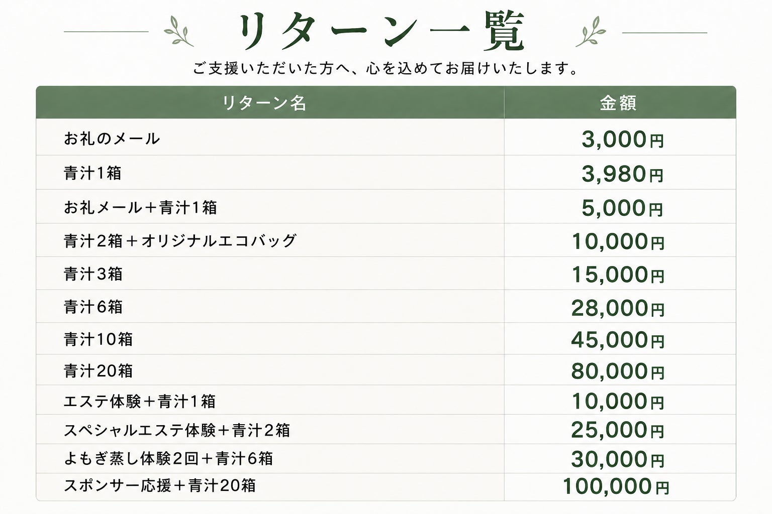This screenshot has height=514, width=772.
Task: Click the 15,000円 amount
Action: (618, 275)
